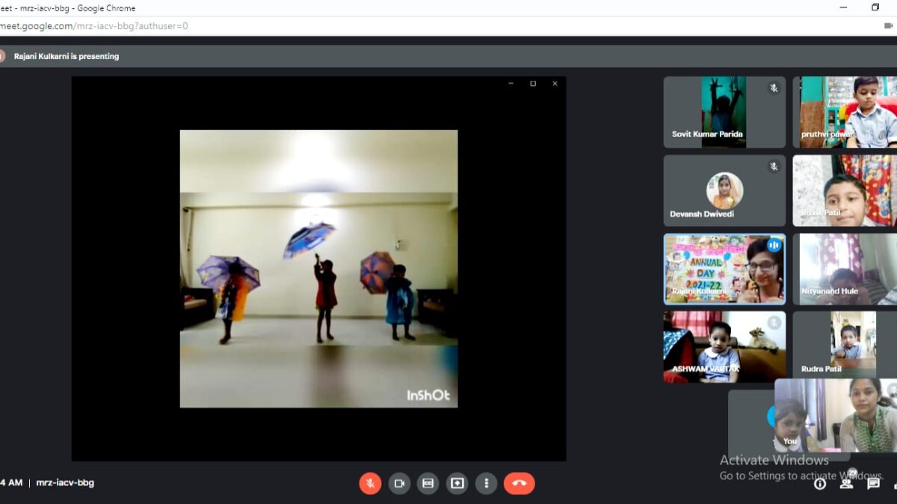Select Rajani Kulkarni's video tile

tap(724, 269)
